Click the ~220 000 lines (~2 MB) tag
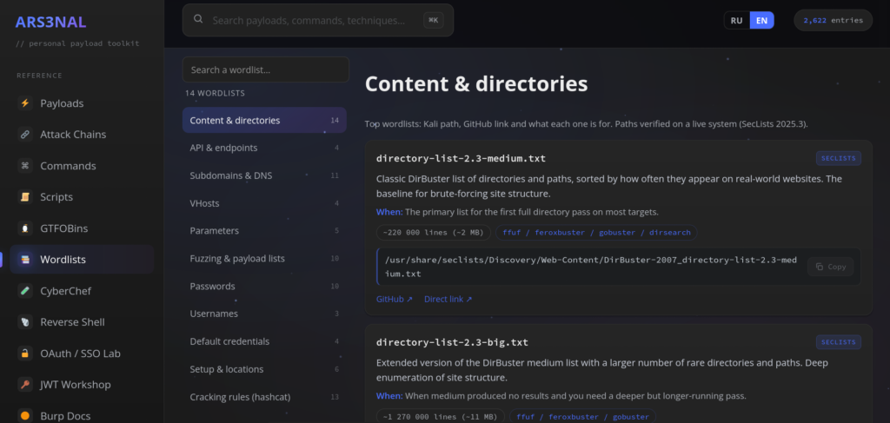 point(433,233)
